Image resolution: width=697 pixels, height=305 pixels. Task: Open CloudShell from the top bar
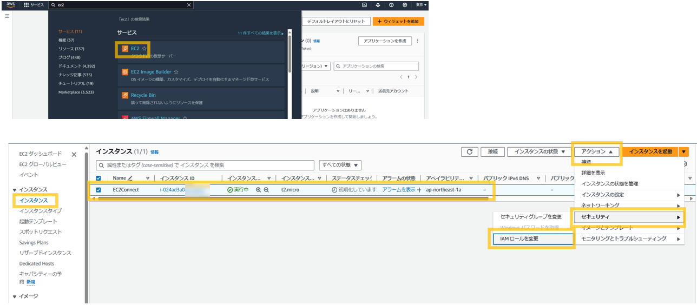coord(364,5)
